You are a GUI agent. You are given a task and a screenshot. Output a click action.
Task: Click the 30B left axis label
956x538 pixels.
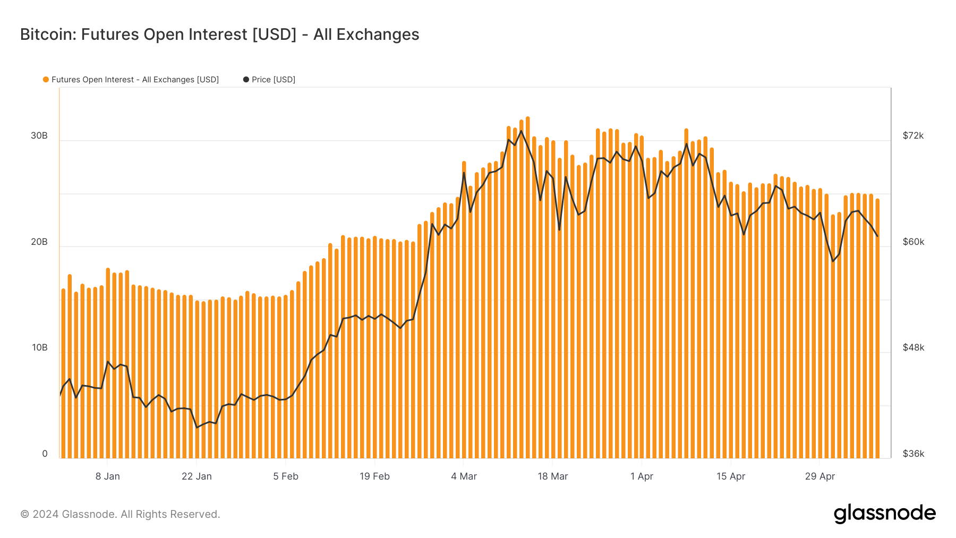click(39, 135)
